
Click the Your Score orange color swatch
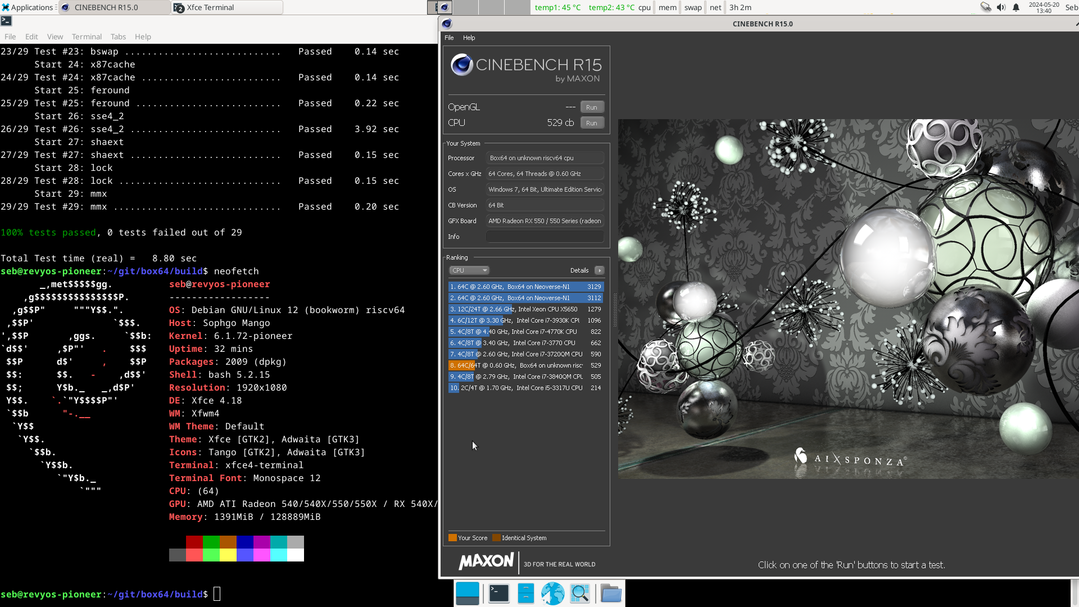pyautogui.click(x=452, y=538)
